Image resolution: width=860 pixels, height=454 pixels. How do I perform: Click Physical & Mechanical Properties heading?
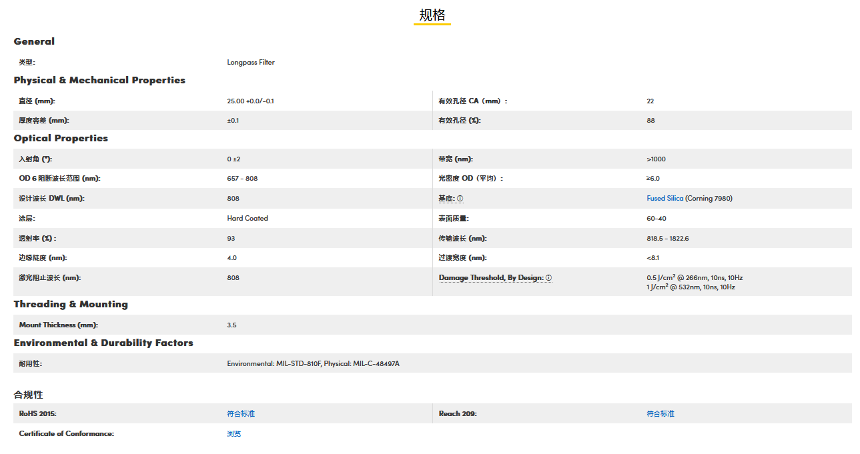tap(99, 80)
